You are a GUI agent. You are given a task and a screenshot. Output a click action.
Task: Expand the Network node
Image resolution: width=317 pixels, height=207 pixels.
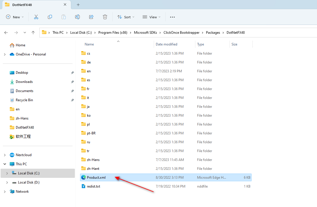[5, 192]
